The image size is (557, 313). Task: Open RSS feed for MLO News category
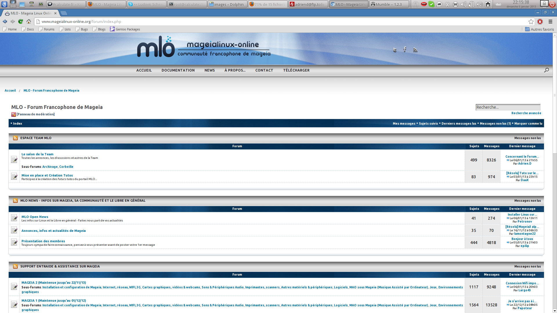pos(15,201)
